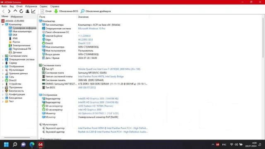Open the volume tray icon
The image size is (265, 149).
236,144
